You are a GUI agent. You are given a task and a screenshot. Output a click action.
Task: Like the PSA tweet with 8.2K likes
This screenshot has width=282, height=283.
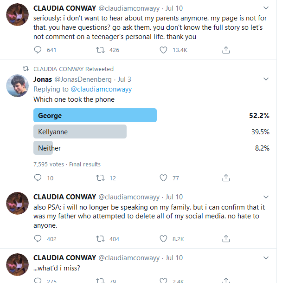point(163,239)
